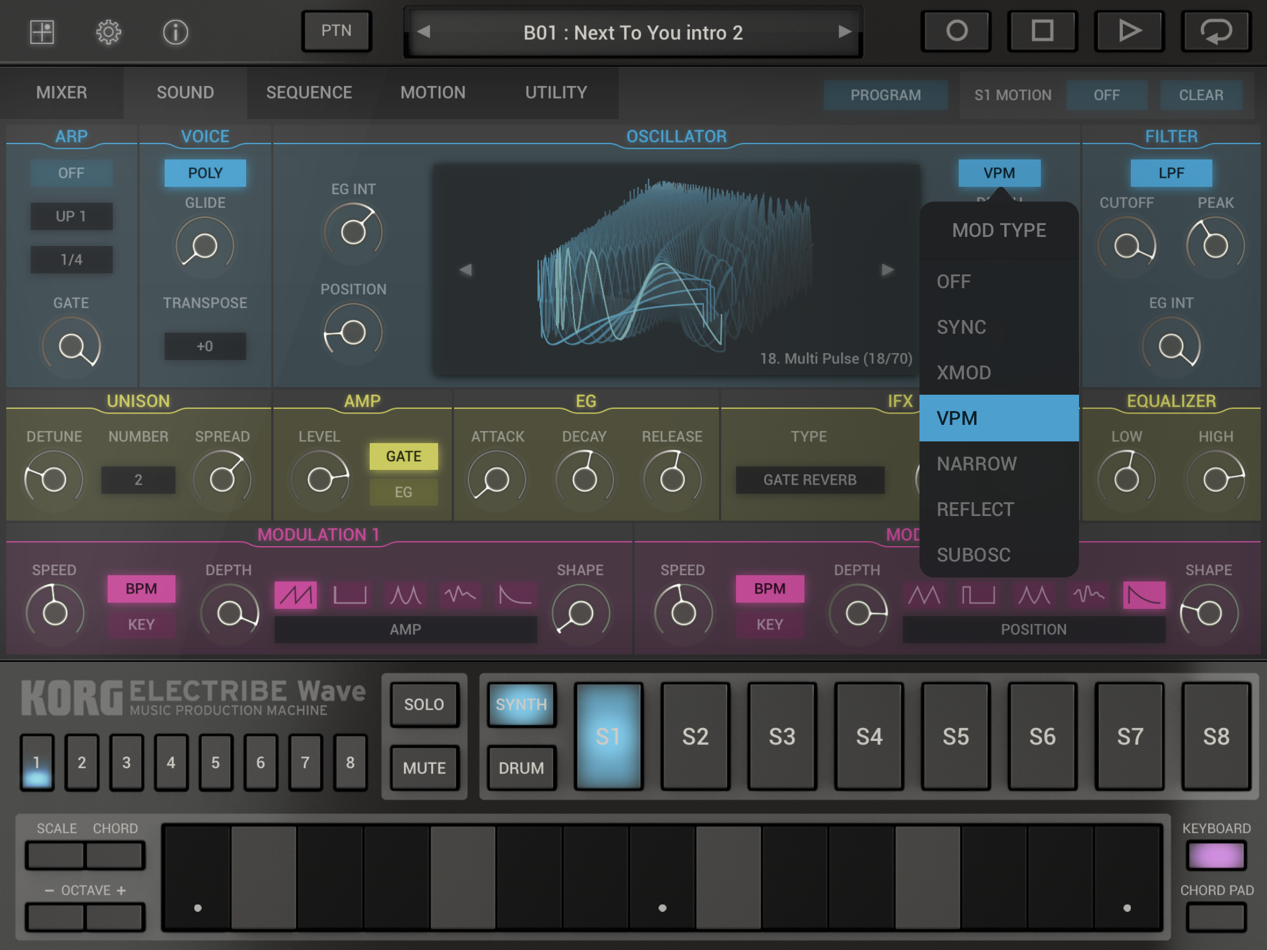The width and height of the screenshot is (1267, 950).
Task: Go to next pattern arrow
Action: click(x=844, y=32)
